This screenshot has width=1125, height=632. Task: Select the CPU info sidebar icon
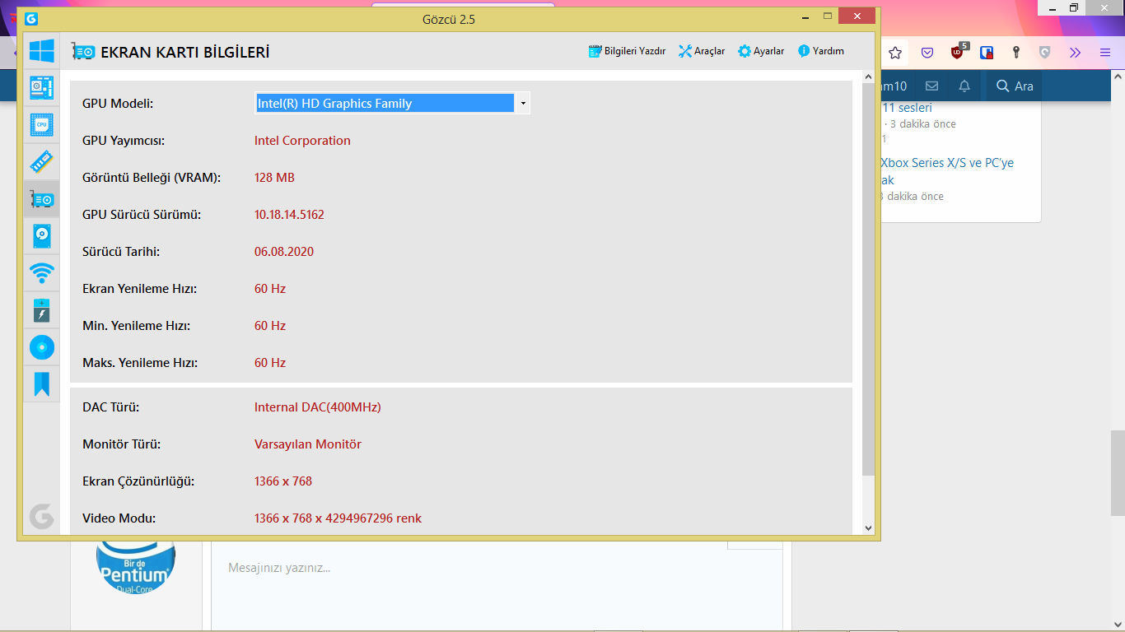41,125
